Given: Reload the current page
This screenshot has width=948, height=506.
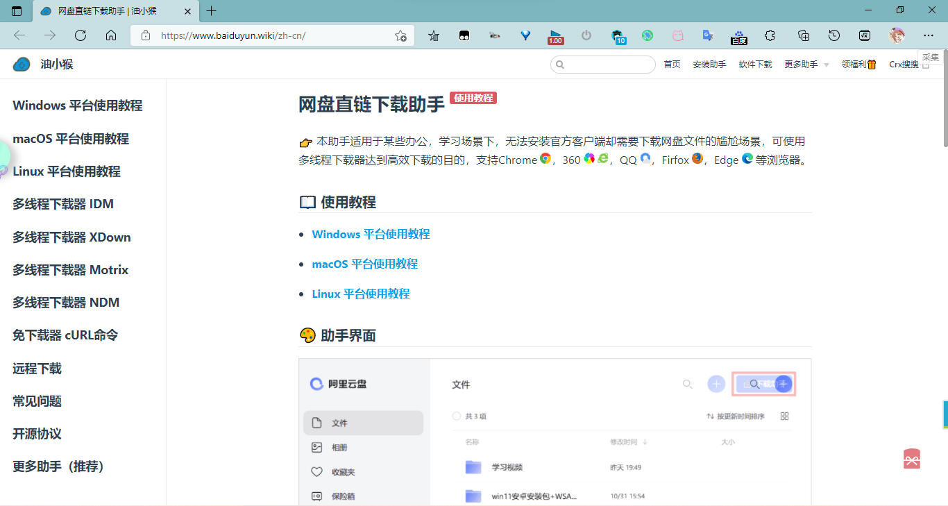Looking at the screenshot, I should coord(81,35).
